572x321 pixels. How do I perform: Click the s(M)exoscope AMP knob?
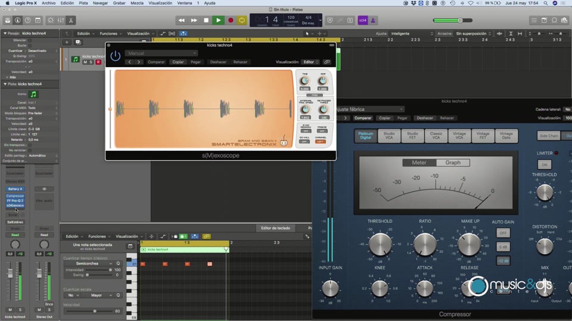tap(322, 81)
